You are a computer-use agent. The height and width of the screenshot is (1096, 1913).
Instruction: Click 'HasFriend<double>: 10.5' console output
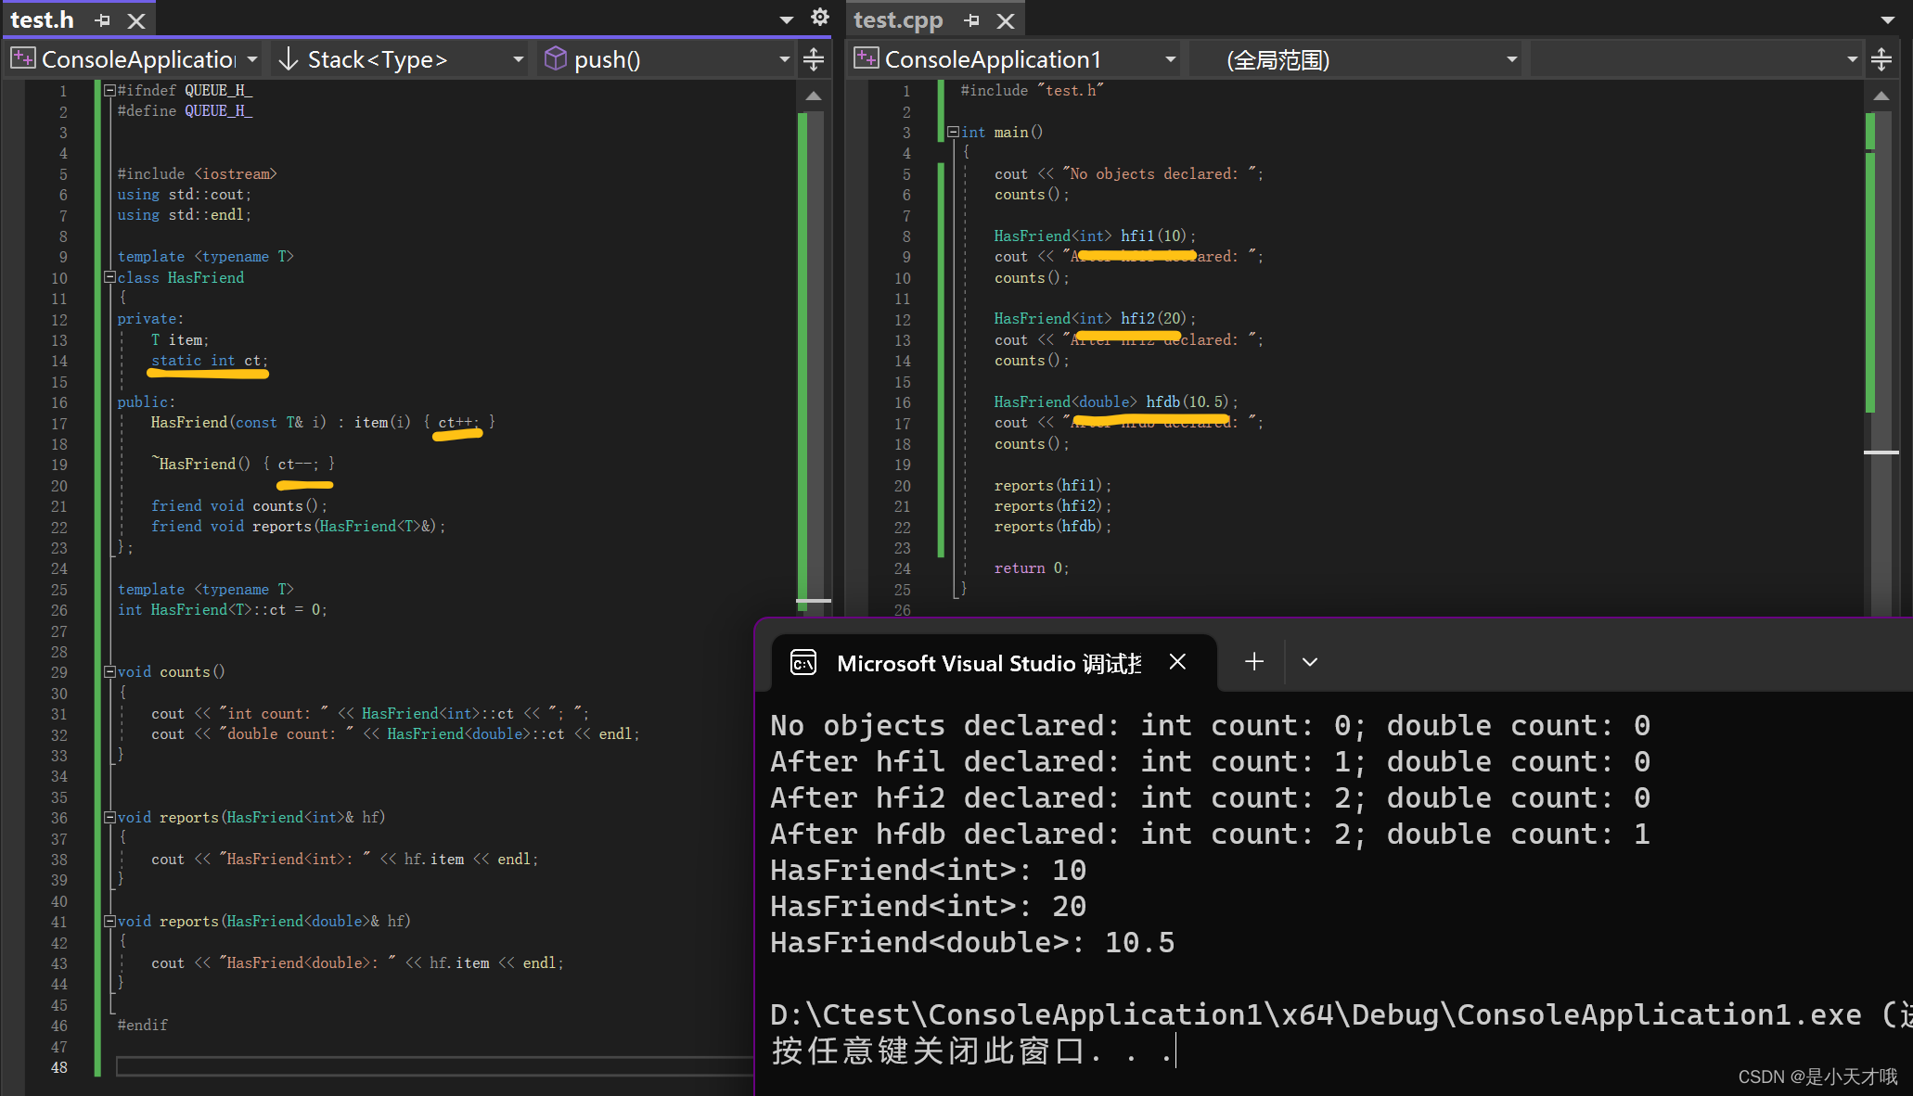[972, 943]
